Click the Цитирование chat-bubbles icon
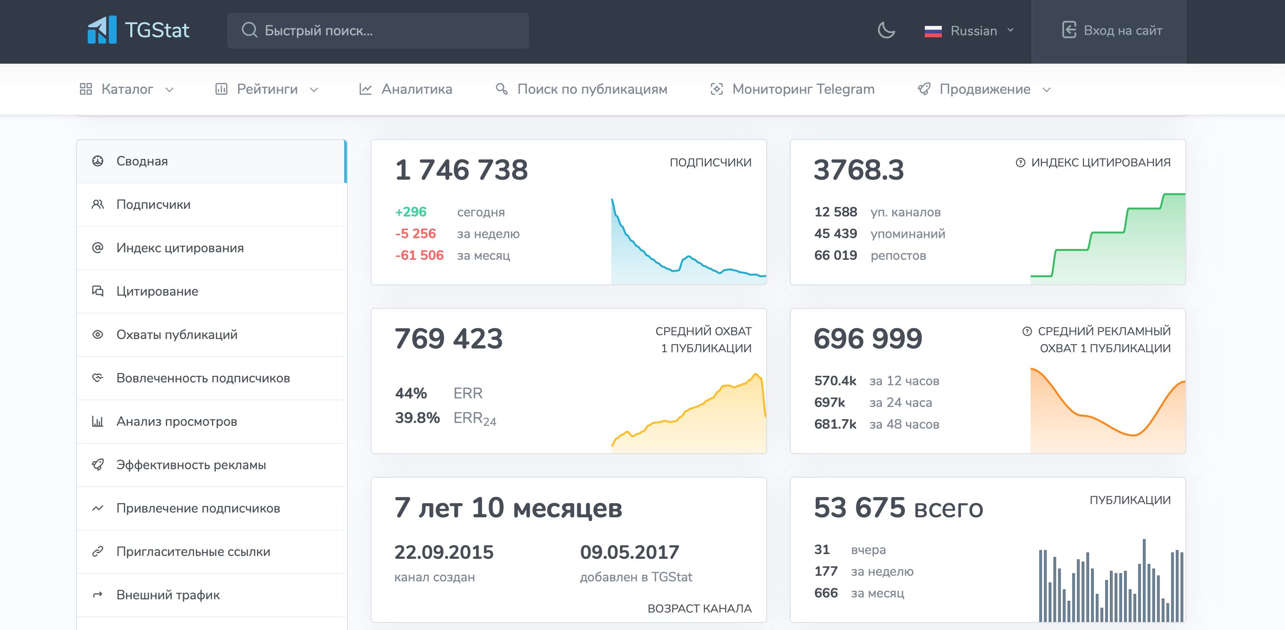This screenshot has width=1285, height=630. coord(98,291)
